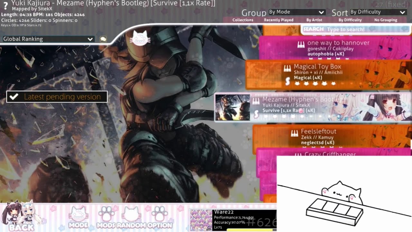The width and height of the screenshot is (412, 232).
Task: Switch to the By Difficulty tab
Action: pyautogui.click(x=350, y=20)
